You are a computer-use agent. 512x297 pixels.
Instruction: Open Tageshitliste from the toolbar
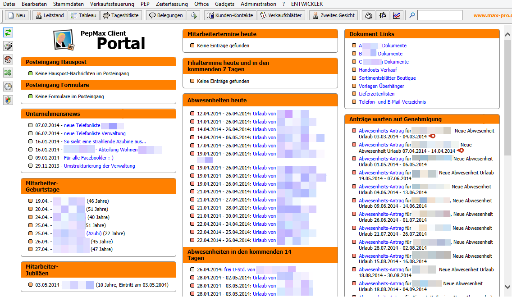coord(121,15)
